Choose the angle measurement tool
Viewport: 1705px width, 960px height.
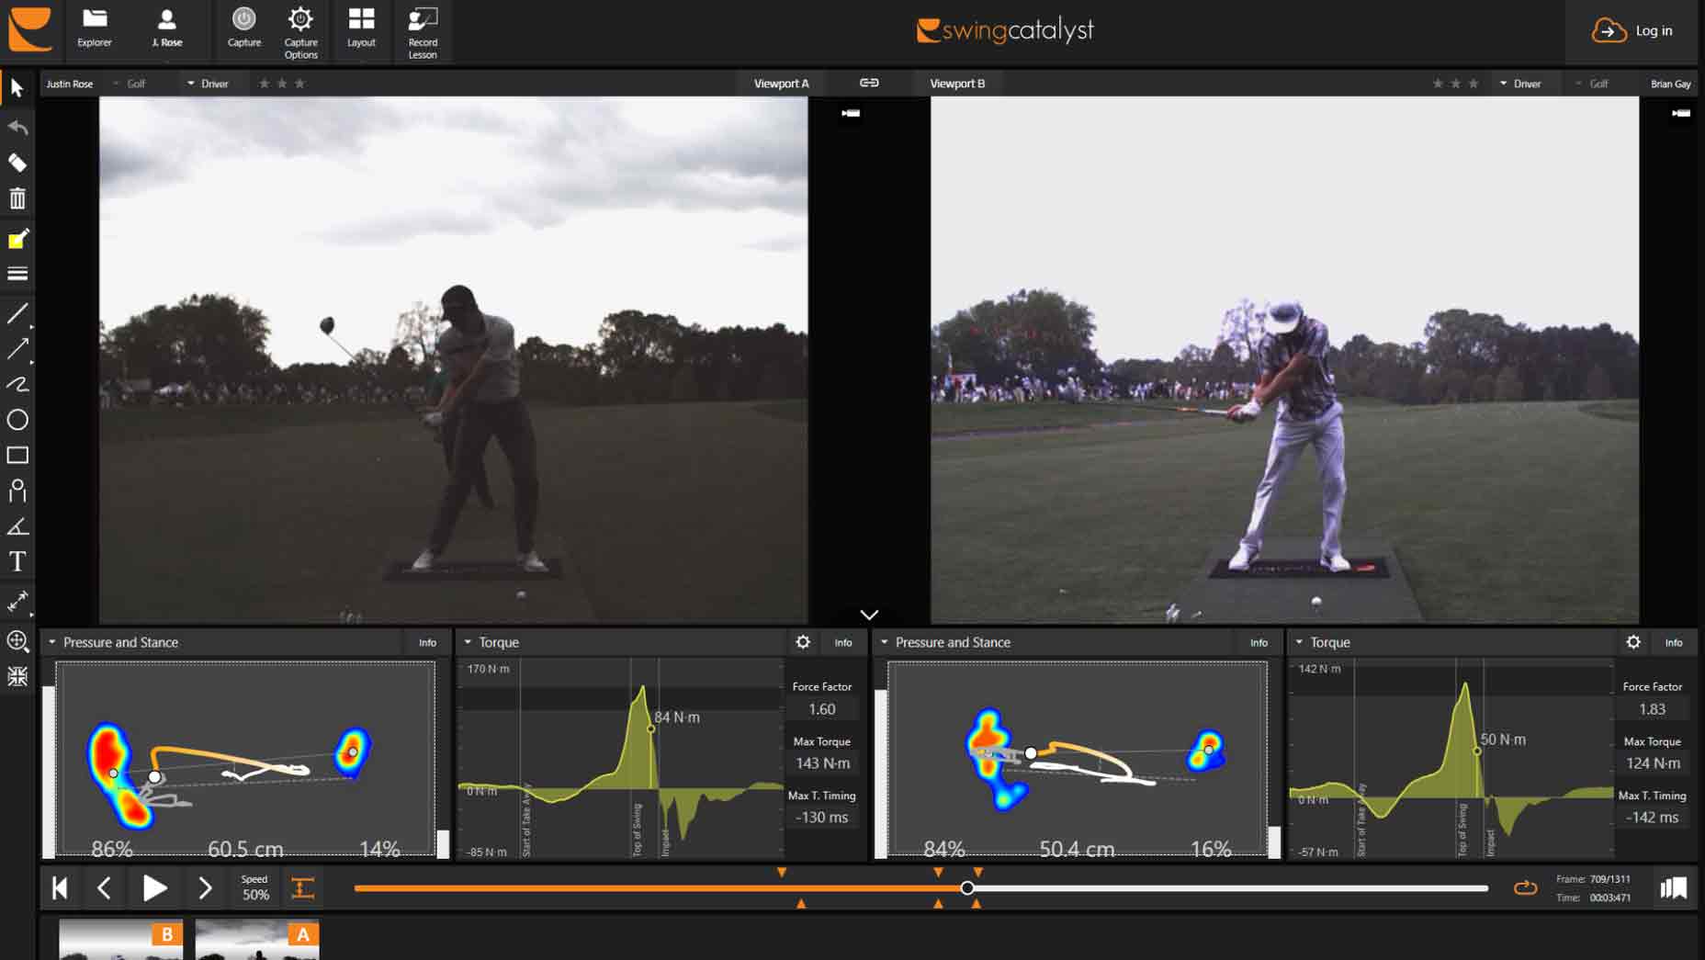pos(17,526)
